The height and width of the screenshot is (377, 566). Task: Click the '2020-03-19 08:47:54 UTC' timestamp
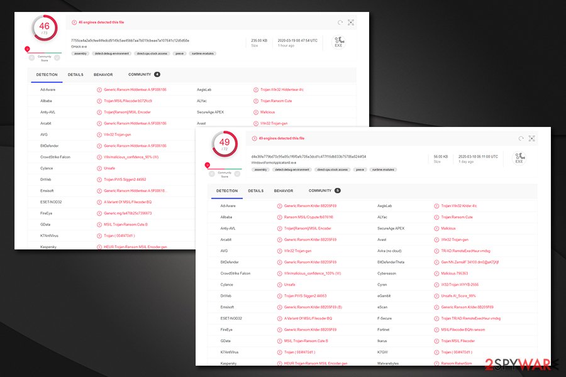[297, 41]
